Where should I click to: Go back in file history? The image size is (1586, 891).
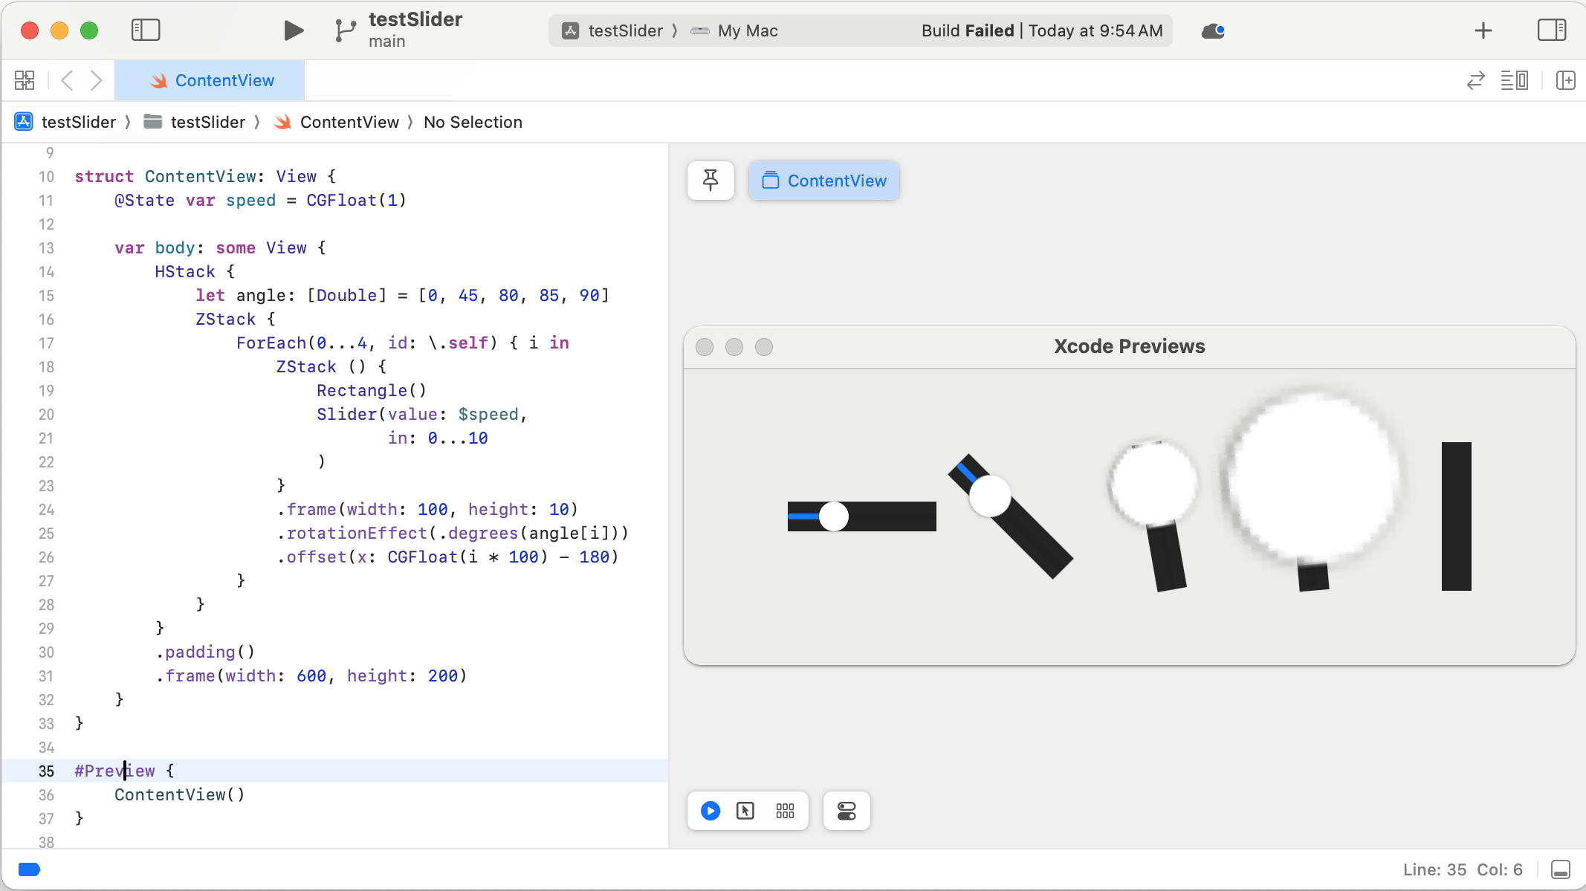[x=67, y=80]
